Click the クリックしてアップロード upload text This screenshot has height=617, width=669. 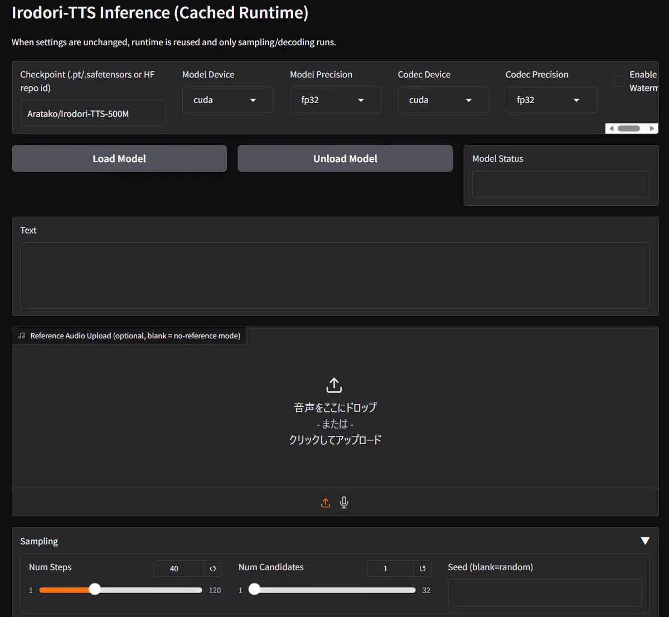[335, 440]
